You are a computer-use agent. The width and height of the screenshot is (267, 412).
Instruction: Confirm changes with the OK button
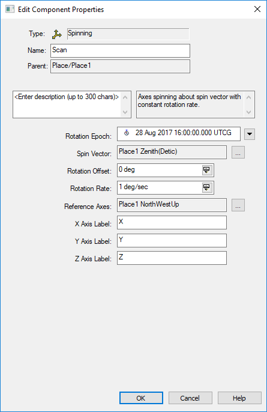(x=141, y=398)
